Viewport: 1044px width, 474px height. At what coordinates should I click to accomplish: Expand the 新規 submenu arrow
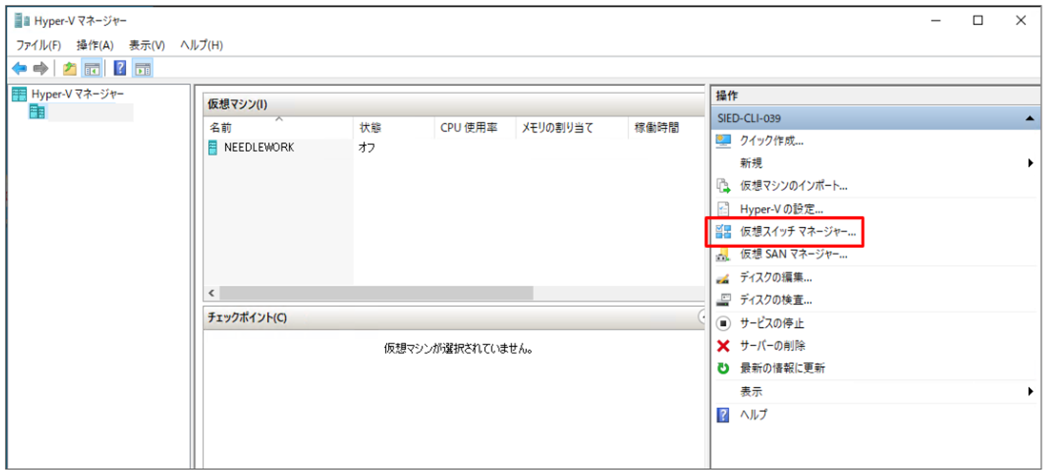point(1030,163)
